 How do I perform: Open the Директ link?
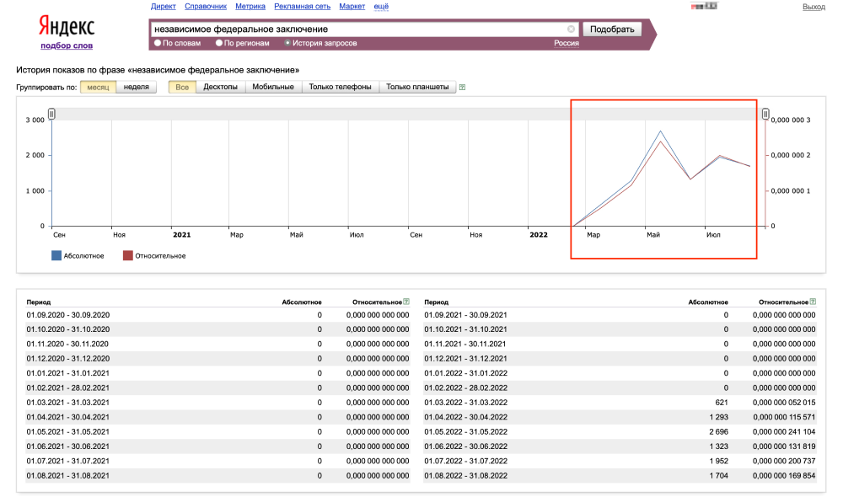[x=164, y=7]
